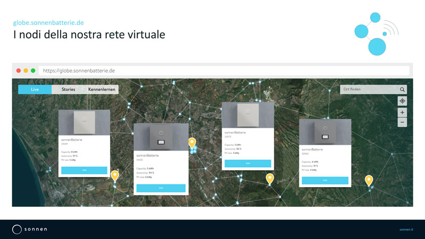Viewport: 425px width, 239px height.
Task: Click 'Autonomy: 94 %' text
Action: click(x=145, y=173)
